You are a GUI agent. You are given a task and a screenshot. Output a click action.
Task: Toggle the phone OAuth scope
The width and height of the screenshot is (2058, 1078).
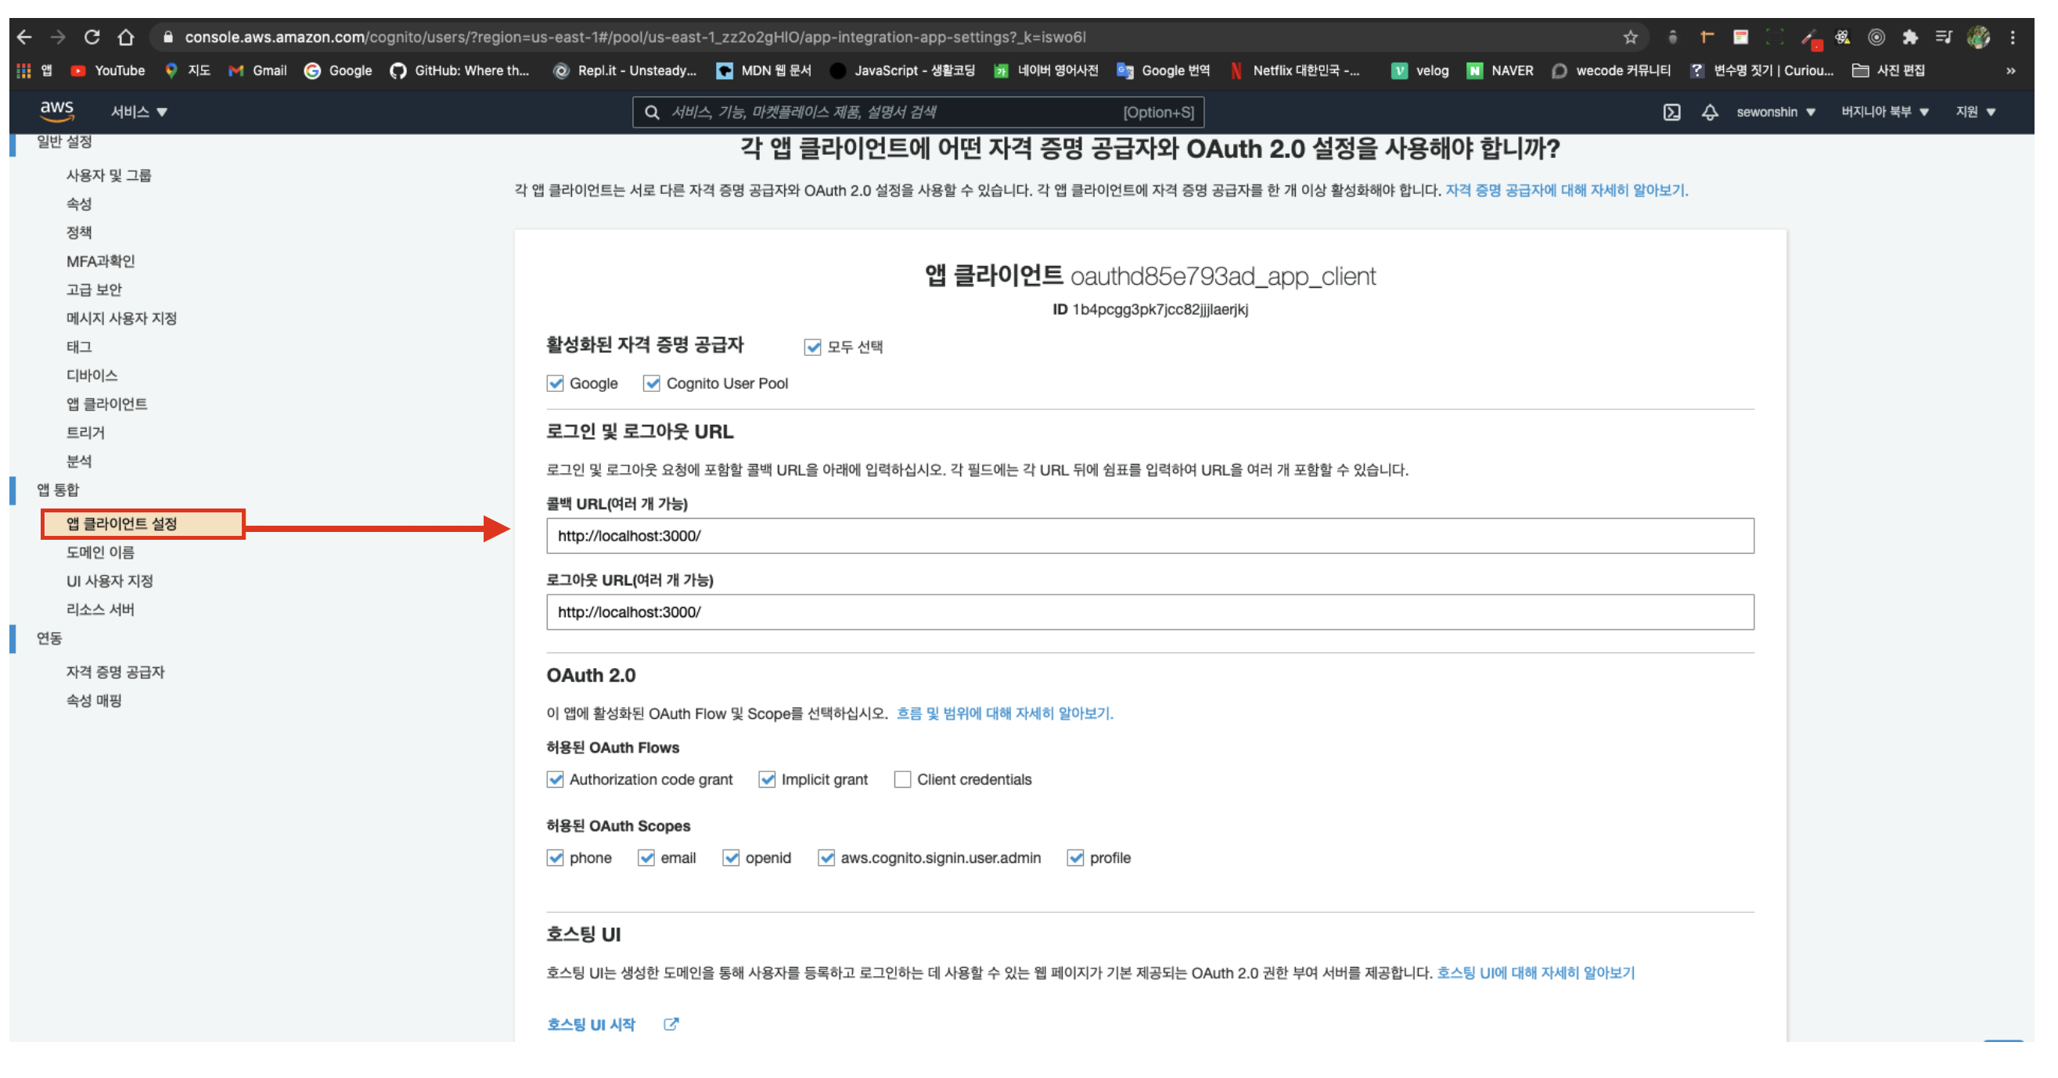pos(556,857)
